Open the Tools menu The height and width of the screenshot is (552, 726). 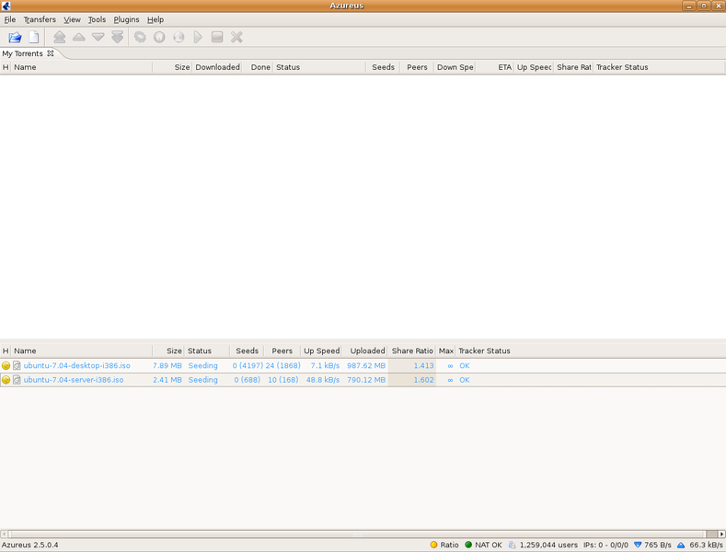pos(97,19)
